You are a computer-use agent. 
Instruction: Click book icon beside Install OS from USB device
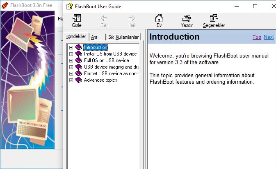pos(79,54)
